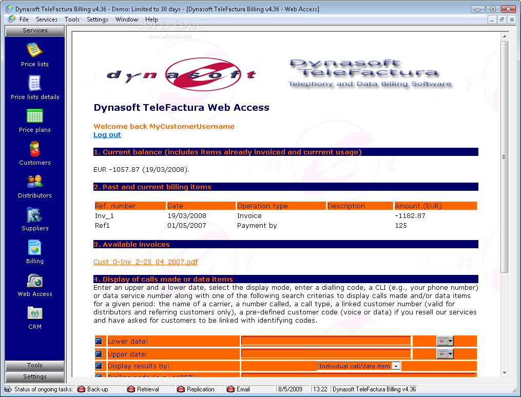Click the Replication status indicator icon
The height and width of the screenshot is (397, 521).
pos(181,389)
